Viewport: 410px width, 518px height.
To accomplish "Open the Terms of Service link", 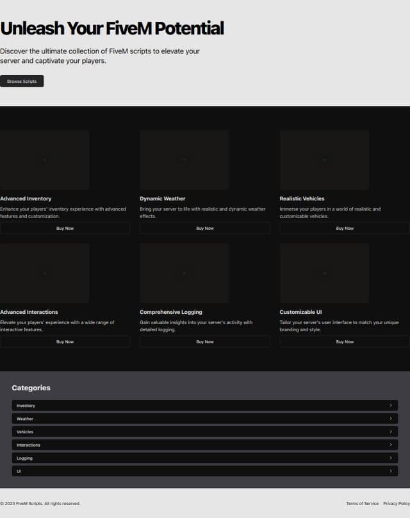I will click(362, 503).
